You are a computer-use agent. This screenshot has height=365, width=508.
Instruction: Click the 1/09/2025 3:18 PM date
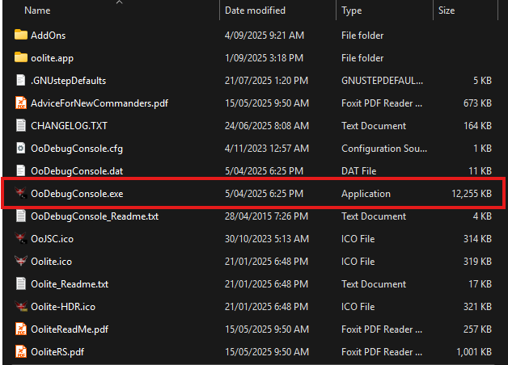[264, 58]
